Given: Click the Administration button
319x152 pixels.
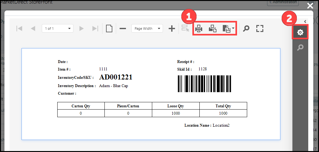Looking at the screenshot, I should pos(283,2).
